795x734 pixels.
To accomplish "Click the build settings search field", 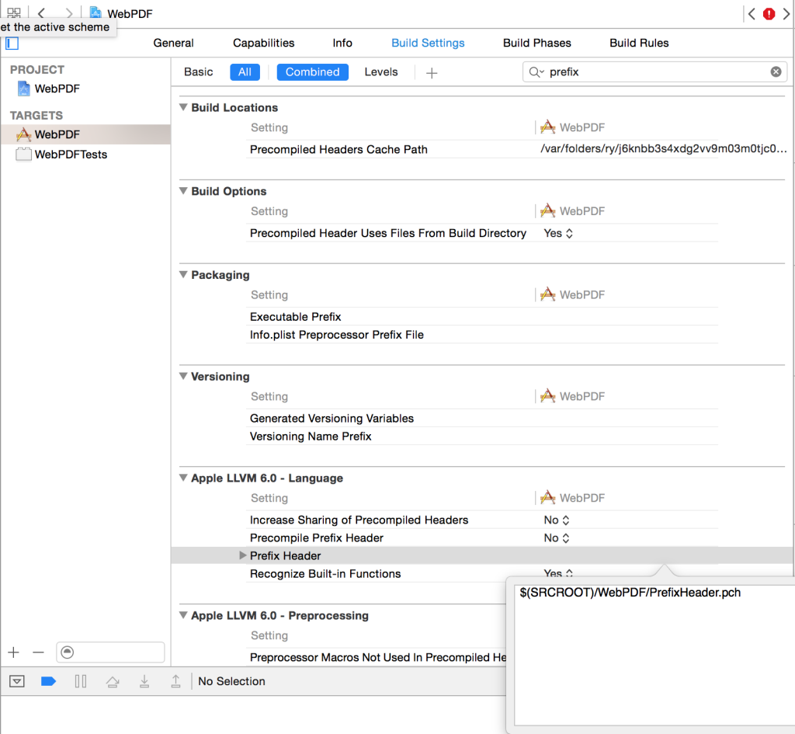I will pos(654,72).
